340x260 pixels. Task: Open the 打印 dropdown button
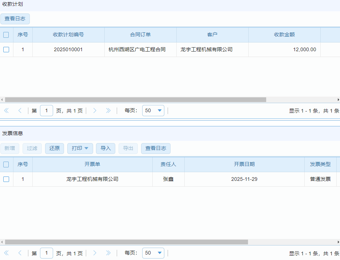pyautogui.click(x=80, y=148)
